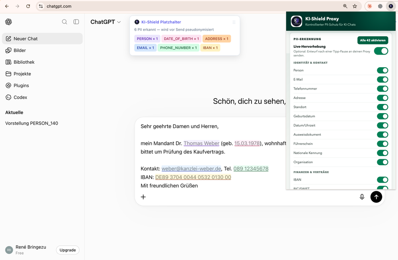Toggle Organisation switch
398x260 pixels.
tap(382, 162)
